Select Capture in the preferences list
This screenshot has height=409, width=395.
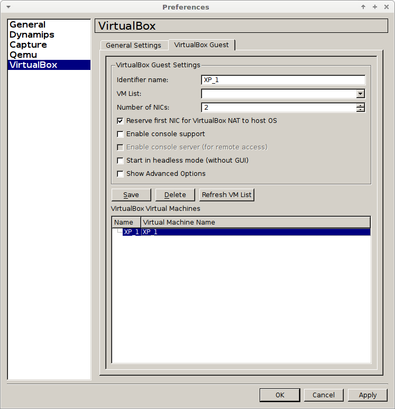click(49, 45)
